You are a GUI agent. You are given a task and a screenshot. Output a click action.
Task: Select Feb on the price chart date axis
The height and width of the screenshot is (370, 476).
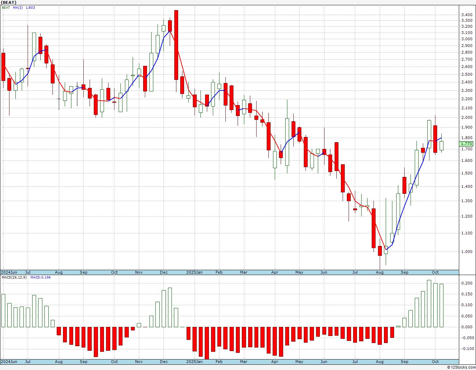coord(219,272)
